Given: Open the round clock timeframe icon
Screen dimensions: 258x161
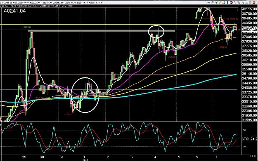Looking at the screenshot, I should (x=231, y=2).
